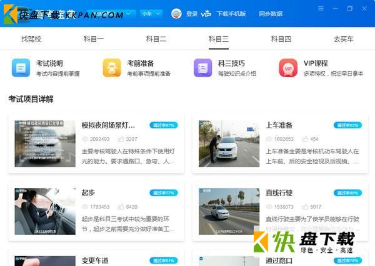Open the hamburger menu icon in title bar

click(321, 9)
